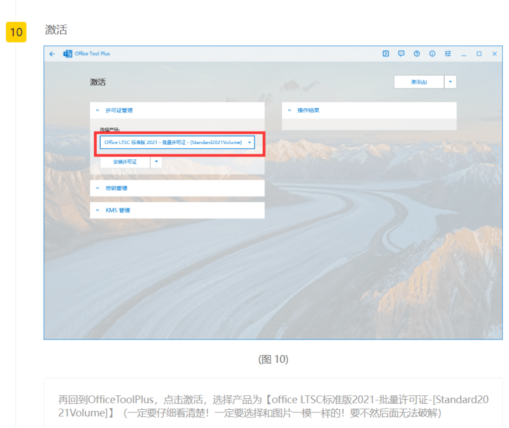Expand the KMS 管理 section
The width and height of the screenshot is (509, 428).
[x=177, y=210]
